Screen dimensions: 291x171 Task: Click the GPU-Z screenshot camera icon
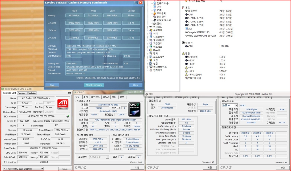coord(69,93)
